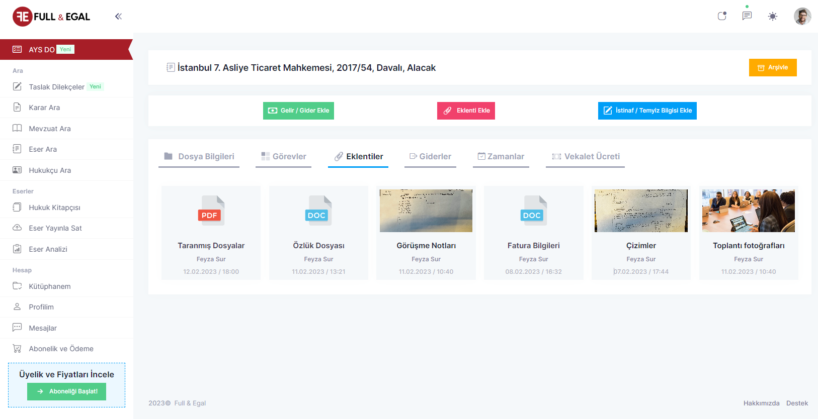Viewport: 818px width, 419px height.
Task: Open Toplantı fotoğrafları thumbnail
Action: pyautogui.click(x=749, y=211)
